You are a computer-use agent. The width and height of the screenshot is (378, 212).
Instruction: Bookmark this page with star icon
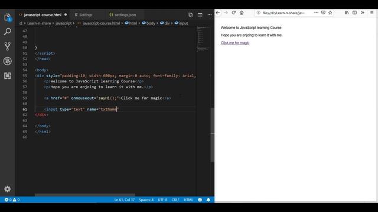[330, 13]
